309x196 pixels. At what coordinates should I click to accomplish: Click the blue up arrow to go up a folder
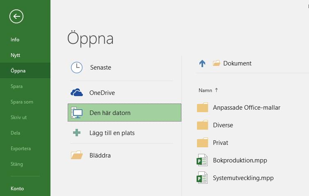202,63
